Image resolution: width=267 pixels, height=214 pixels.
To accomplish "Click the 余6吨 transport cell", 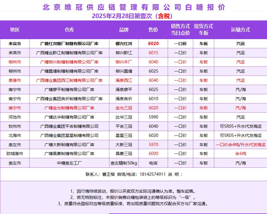I will pyautogui.click(x=240, y=154).
